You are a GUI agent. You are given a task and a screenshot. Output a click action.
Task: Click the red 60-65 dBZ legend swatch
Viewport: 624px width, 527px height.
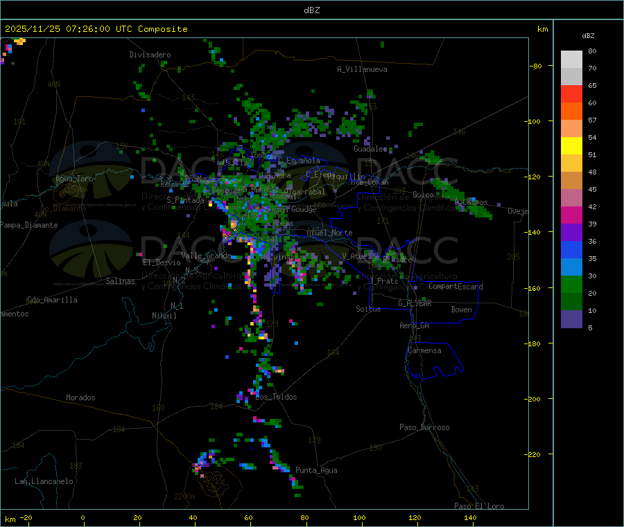(571, 93)
